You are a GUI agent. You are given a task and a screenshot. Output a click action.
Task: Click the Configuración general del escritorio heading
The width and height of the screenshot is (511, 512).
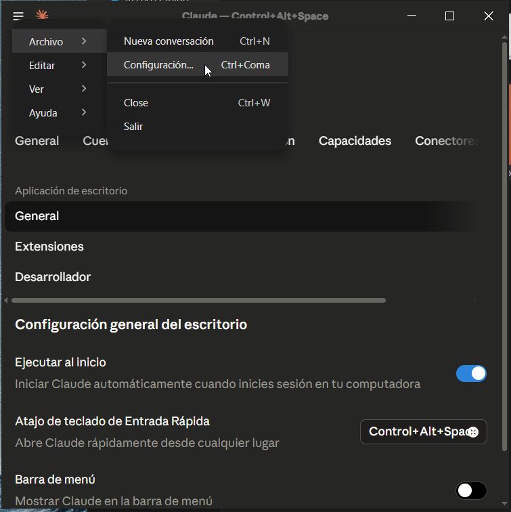[131, 324]
